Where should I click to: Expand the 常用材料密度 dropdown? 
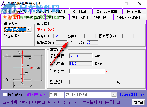pyautogui.click(x=114, y=95)
